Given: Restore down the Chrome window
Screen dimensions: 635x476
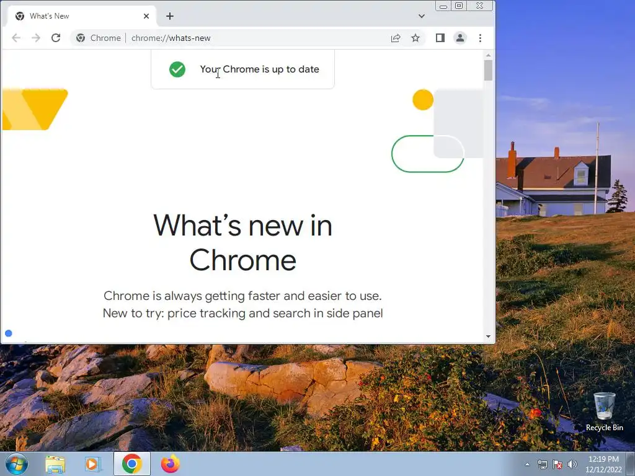Looking at the screenshot, I should (459, 6).
